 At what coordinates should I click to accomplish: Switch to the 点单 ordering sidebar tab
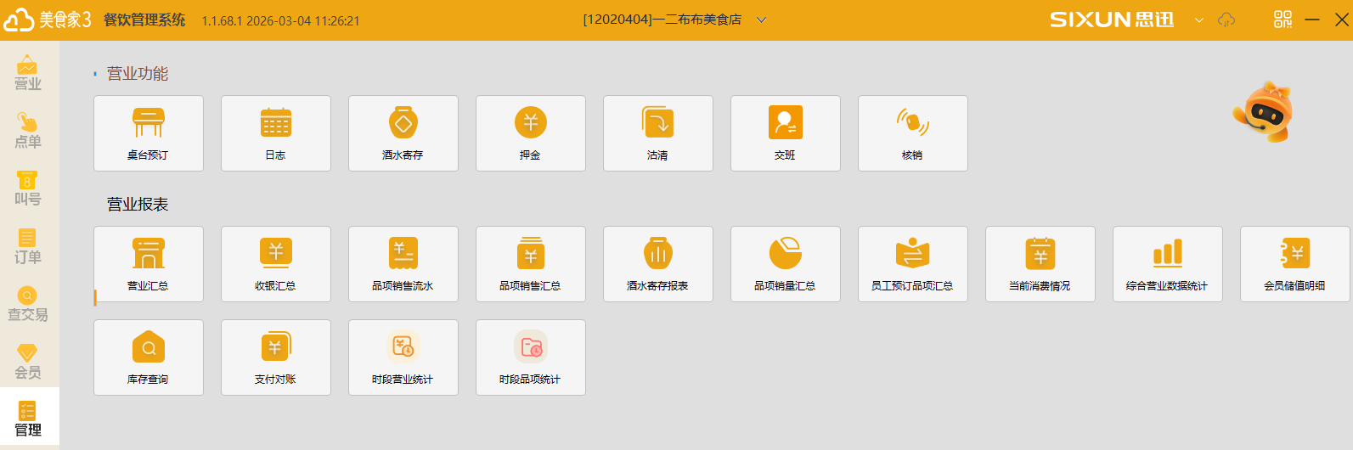[x=28, y=131]
